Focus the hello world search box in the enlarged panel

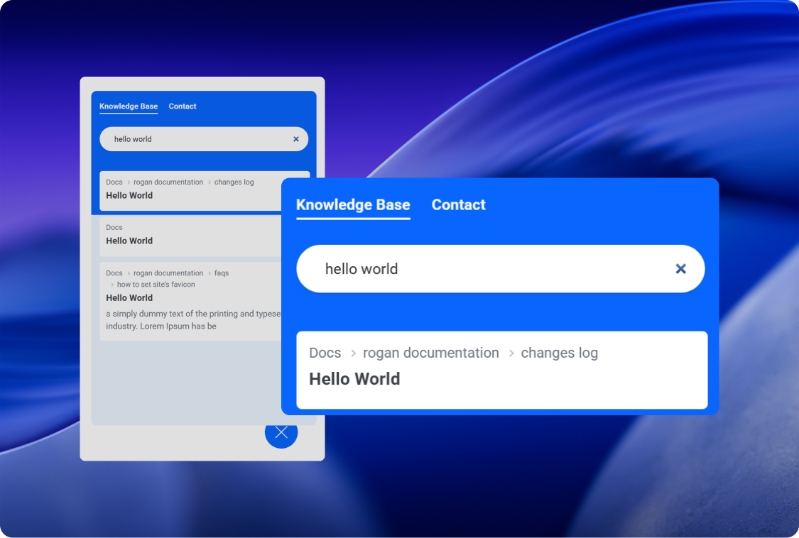[x=483, y=269]
